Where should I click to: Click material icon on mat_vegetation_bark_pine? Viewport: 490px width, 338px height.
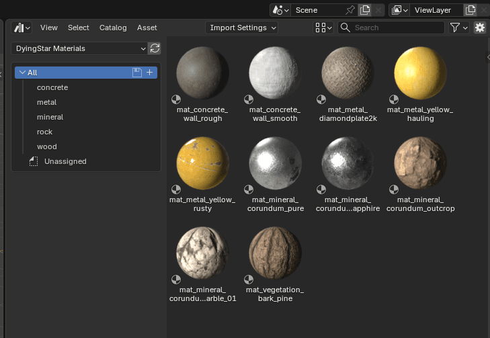(x=249, y=280)
